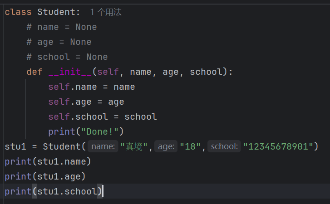Click on 'self.name = name' line
The image size is (330, 204).
tap(92, 87)
